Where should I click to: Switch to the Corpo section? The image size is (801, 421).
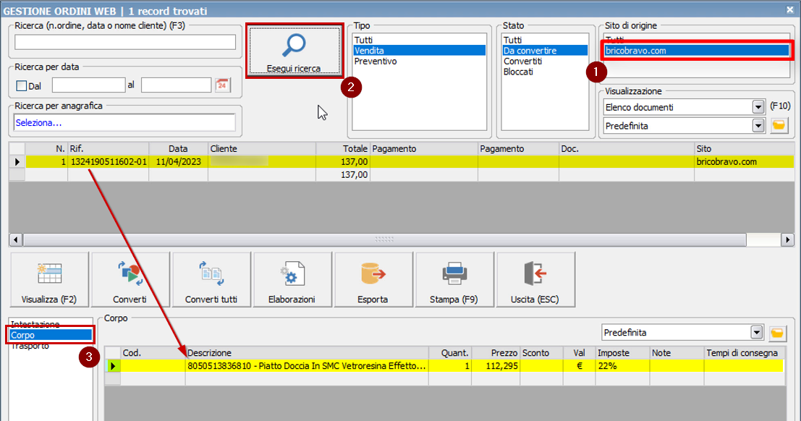coord(51,335)
